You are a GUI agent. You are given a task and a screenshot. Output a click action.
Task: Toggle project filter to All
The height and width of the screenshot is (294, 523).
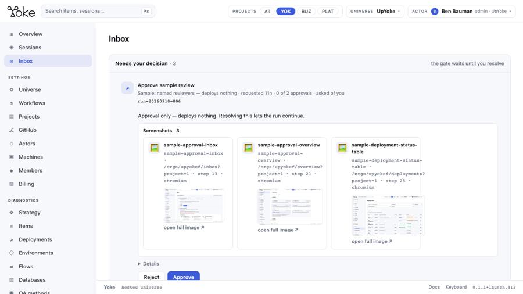click(267, 12)
